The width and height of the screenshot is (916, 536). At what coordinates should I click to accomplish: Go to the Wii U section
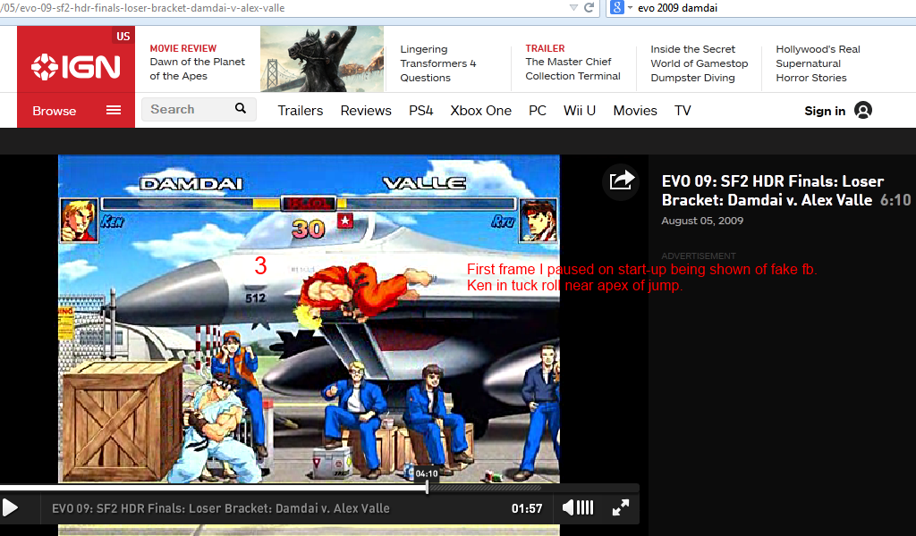pos(580,111)
